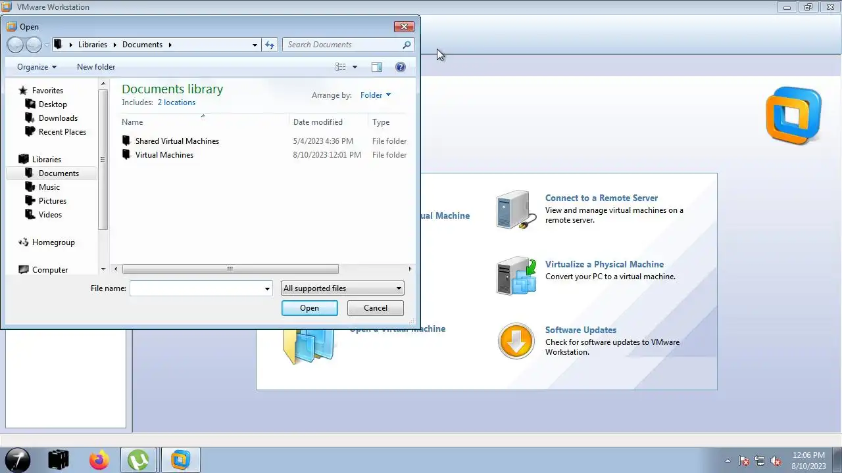Click the Change your view icon
This screenshot has width=842, height=473.
(x=340, y=67)
